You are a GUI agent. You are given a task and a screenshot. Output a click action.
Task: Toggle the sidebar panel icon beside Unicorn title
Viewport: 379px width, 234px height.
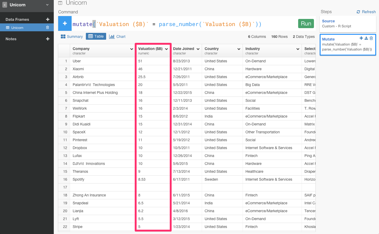click(x=60, y=3)
